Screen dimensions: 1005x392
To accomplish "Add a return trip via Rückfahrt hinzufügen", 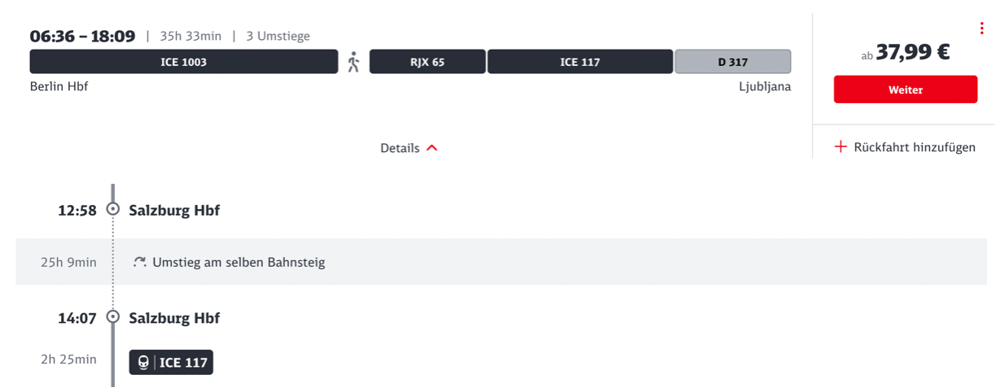I will pyautogui.click(x=914, y=147).
